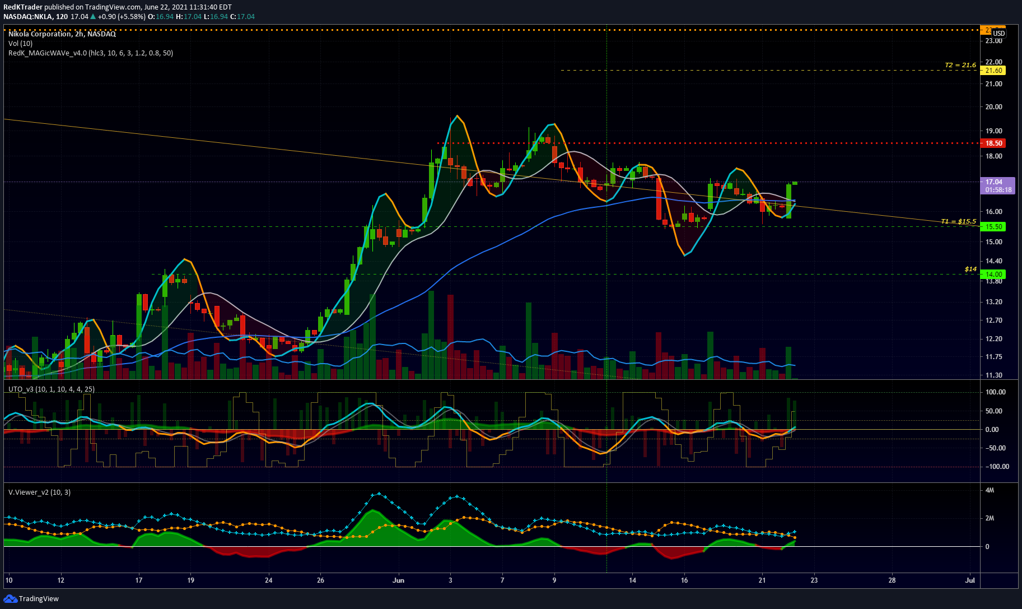1022x609 pixels.
Task: Click the TradingView logo at bottom left
Action: click(x=31, y=598)
